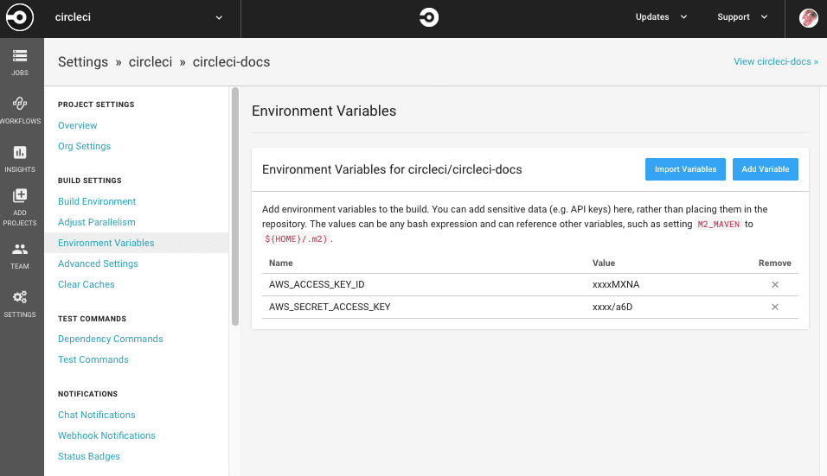This screenshot has height=476, width=827.
Task: Go to Overview project settings
Action: [78, 125]
